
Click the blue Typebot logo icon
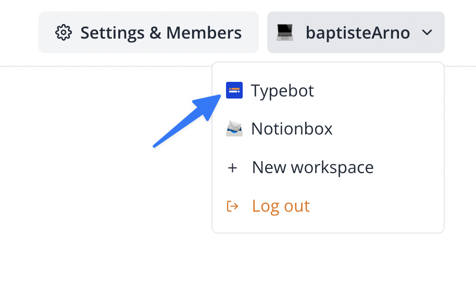234,91
